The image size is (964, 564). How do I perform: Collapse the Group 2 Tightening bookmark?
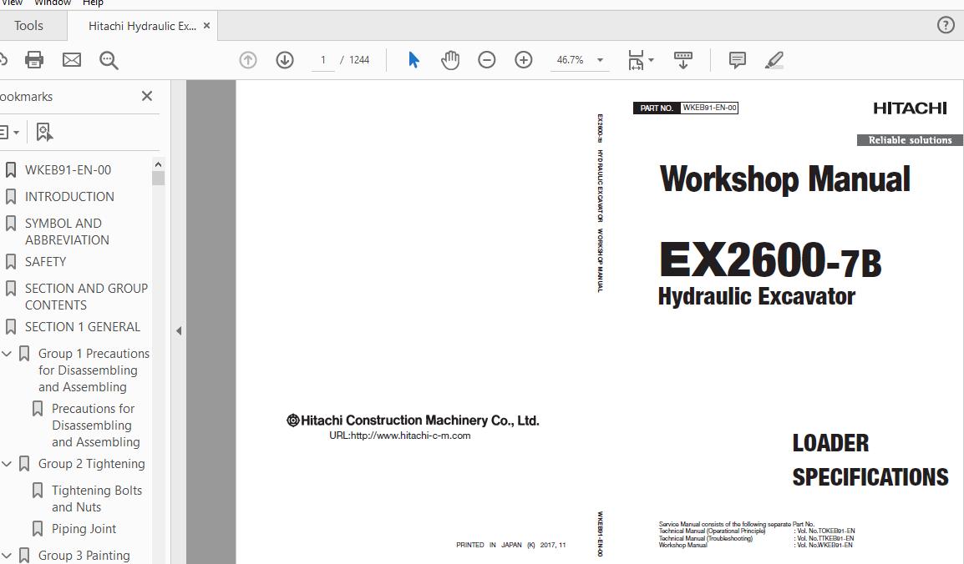click(7, 464)
